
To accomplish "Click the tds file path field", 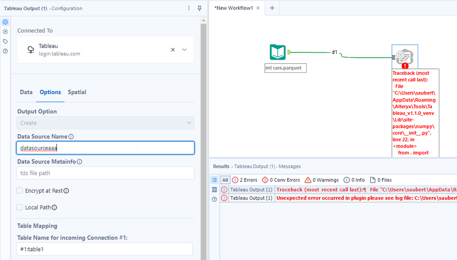I will [x=106, y=173].
